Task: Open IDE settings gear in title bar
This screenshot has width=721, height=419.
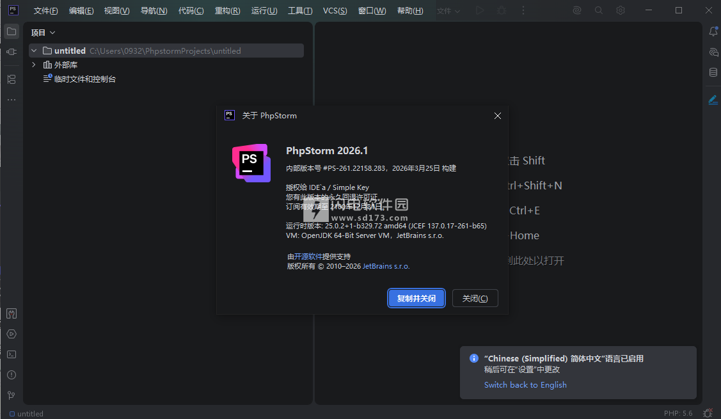Action: [x=621, y=11]
